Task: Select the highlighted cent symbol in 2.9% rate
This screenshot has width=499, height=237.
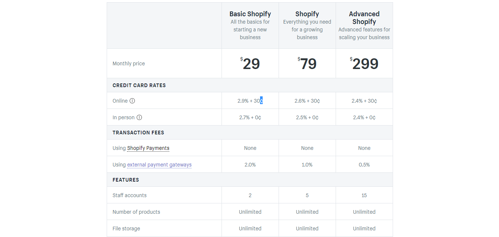Action: pos(261,100)
